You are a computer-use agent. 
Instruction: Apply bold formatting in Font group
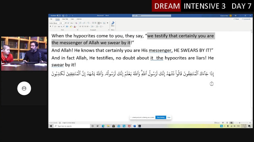(50, 26)
